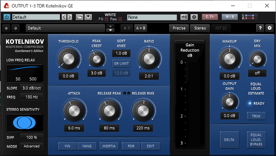The width and height of the screenshot is (276, 156).
Task: Click the Attack knob
Action: pyautogui.click(x=74, y=110)
